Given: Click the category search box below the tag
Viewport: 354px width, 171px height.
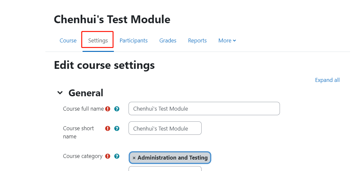Looking at the screenshot, I should click(x=165, y=169).
